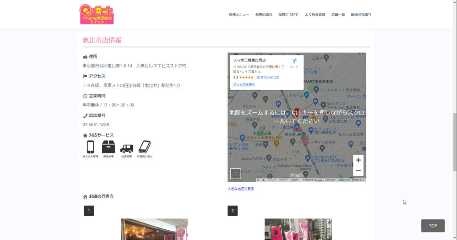Click the 恵比寿 JR station marker
The height and width of the screenshot is (240, 457).
303,135
